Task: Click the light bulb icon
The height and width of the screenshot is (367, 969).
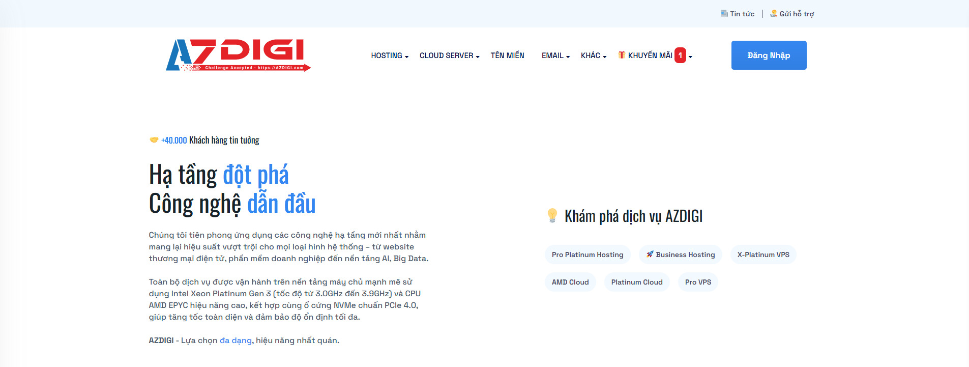Action: [552, 216]
